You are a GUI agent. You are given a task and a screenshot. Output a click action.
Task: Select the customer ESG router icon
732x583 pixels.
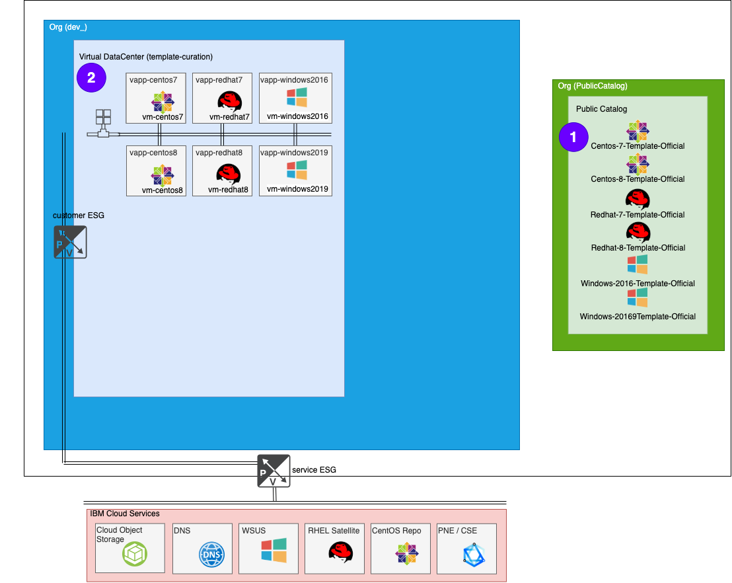click(70, 242)
